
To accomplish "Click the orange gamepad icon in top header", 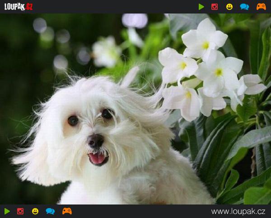I will [261, 7].
